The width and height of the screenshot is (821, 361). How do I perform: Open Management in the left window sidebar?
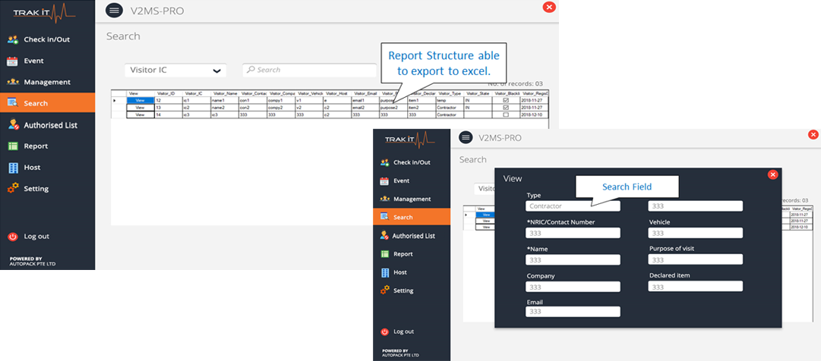tap(46, 82)
